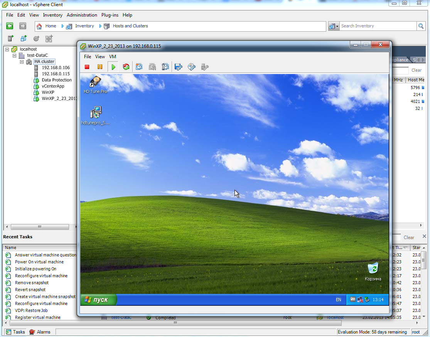The height and width of the screenshot is (337, 430).
Task: Collapse the HA cluster node
Action: pos(22,62)
